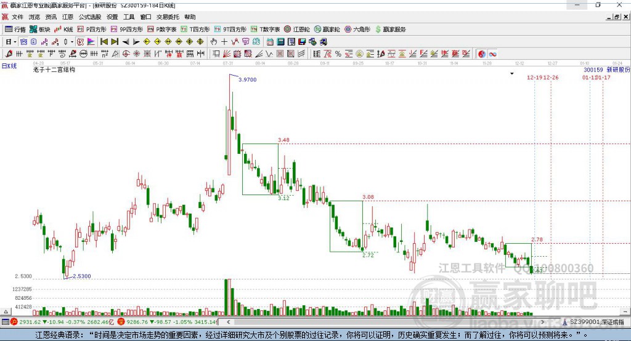Open the 江恩 menu
Image resolution: width=631 pixels, height=341 pixels.
point(68,17)
